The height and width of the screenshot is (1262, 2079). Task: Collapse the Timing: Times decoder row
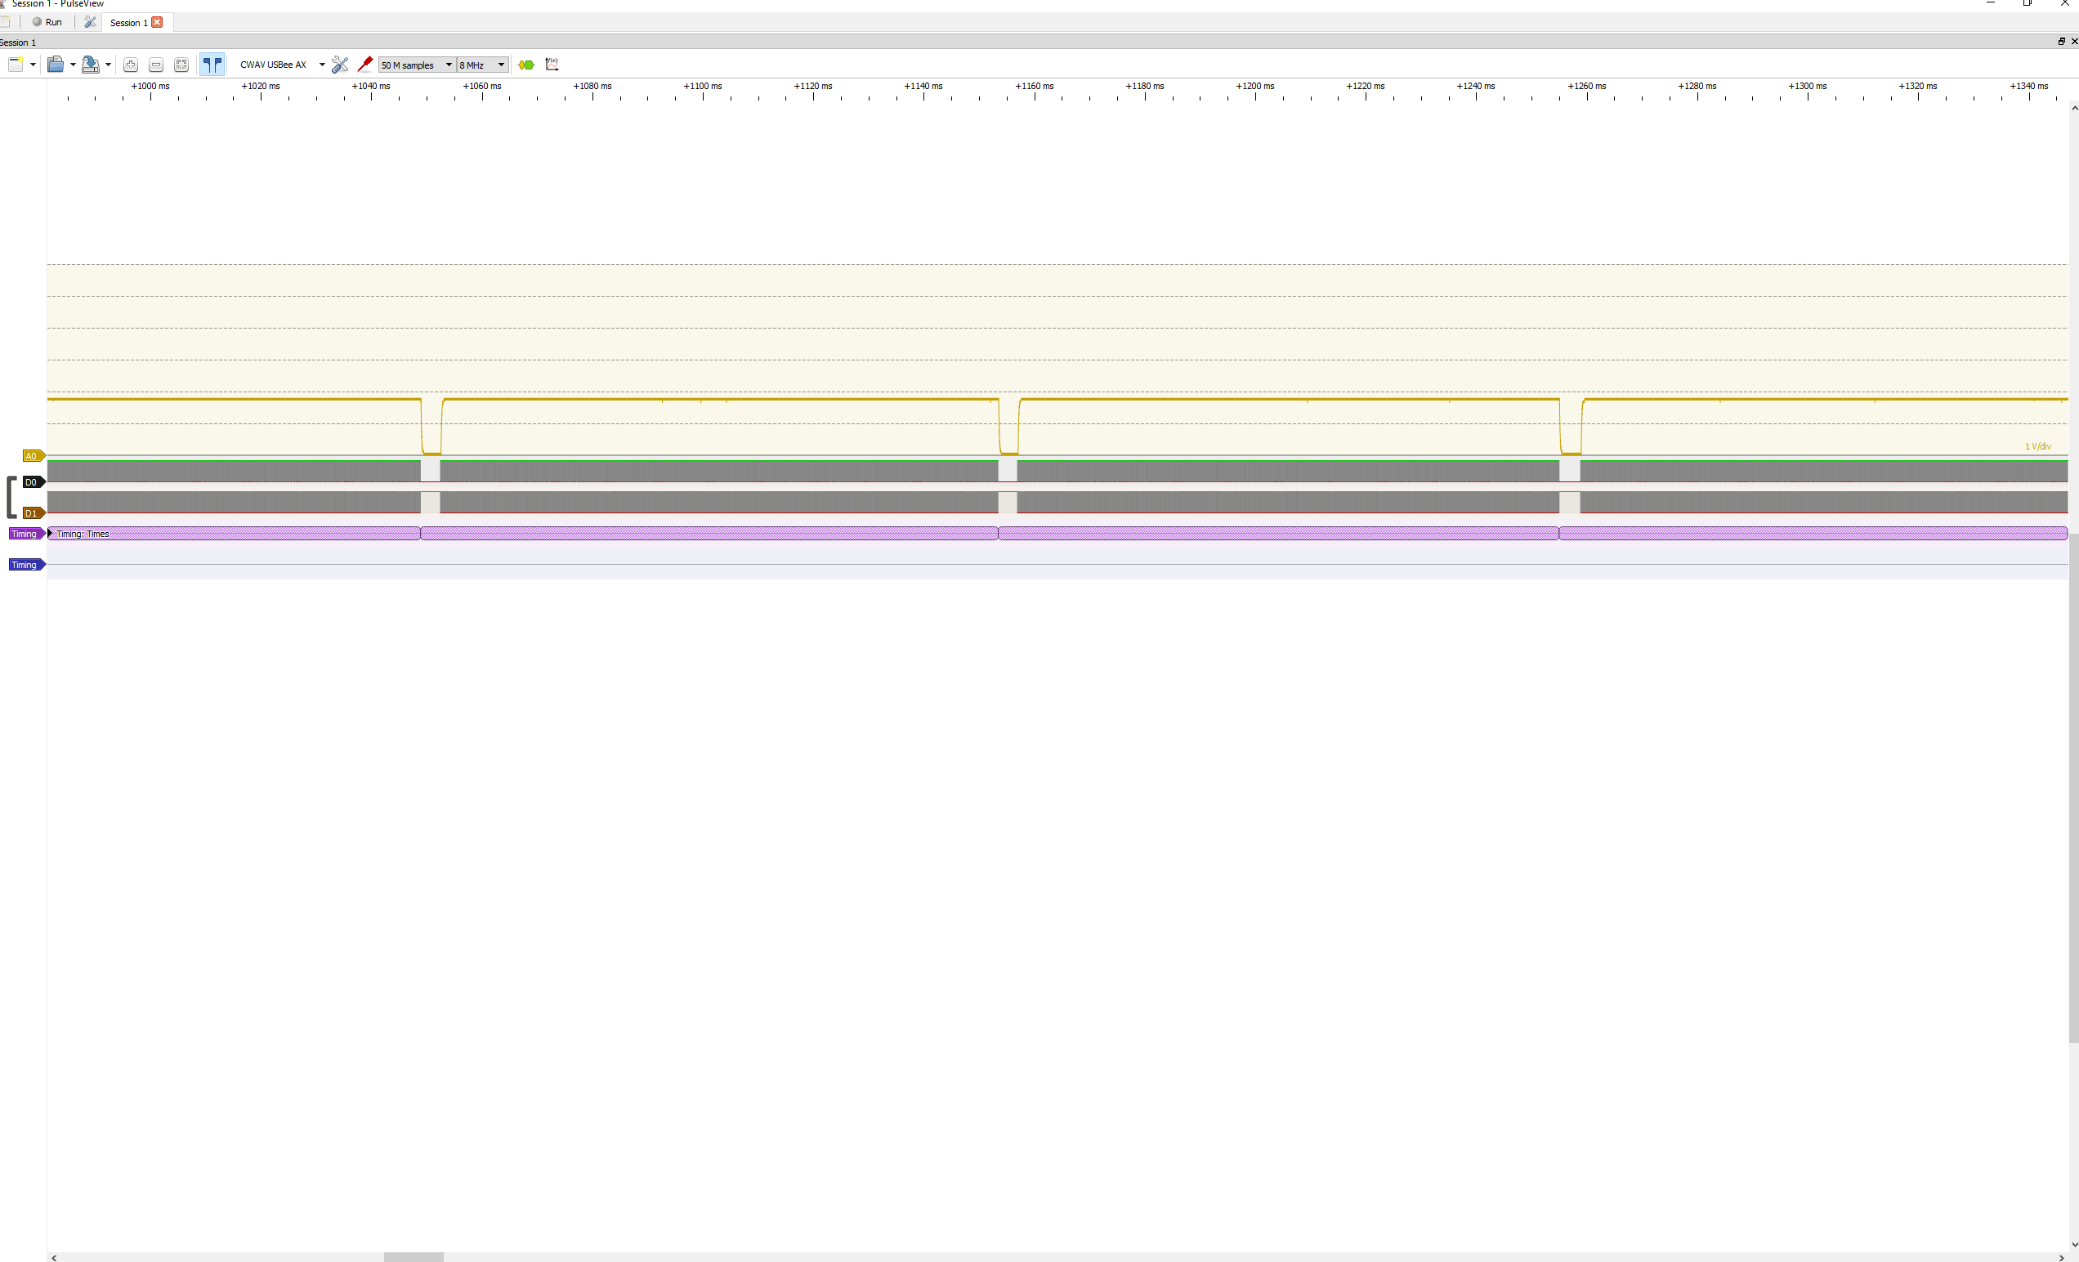pyautogui.click(x=51, y=534)
